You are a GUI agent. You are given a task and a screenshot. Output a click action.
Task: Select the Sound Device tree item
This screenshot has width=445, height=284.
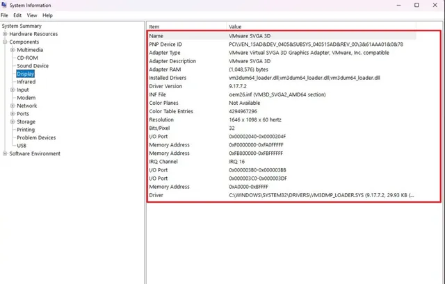(33, 66)
